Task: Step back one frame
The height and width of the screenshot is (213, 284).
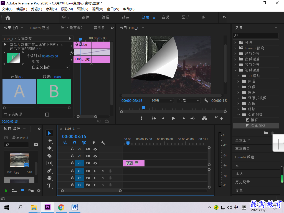Action: click(x=164, y=118)
